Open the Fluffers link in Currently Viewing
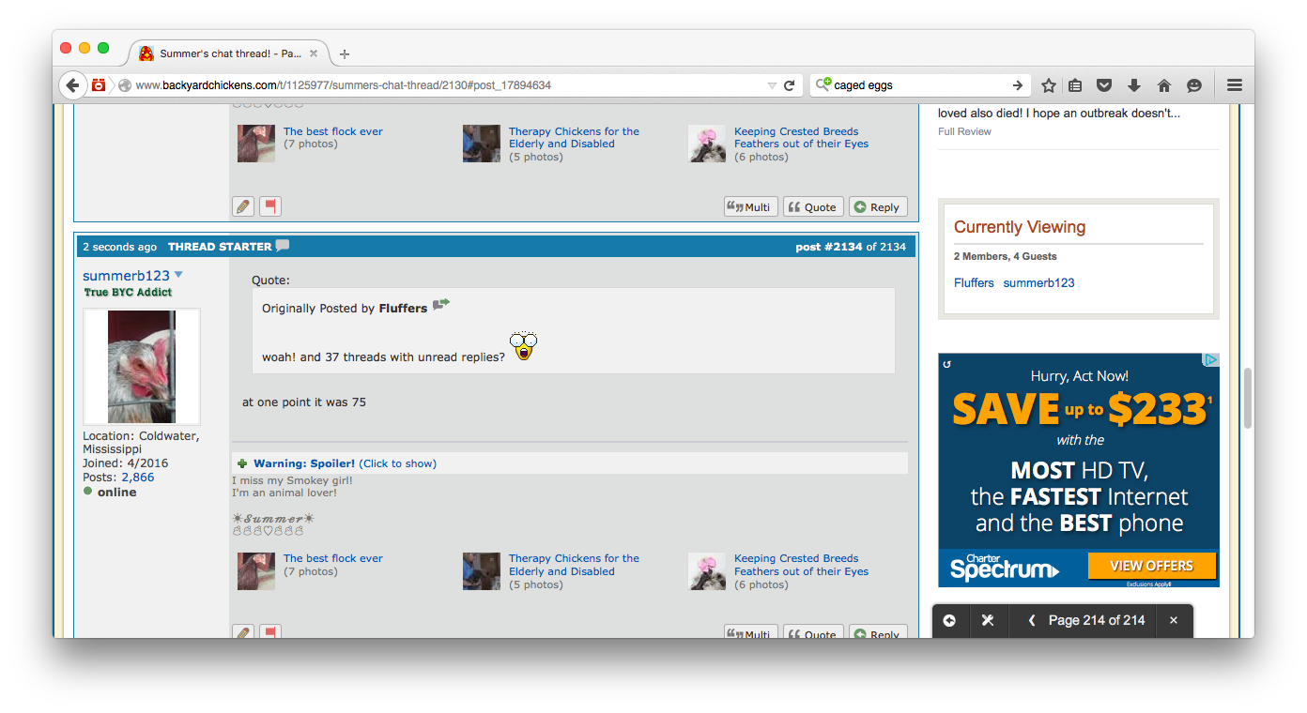1307x713 pixels. point(974,282)
